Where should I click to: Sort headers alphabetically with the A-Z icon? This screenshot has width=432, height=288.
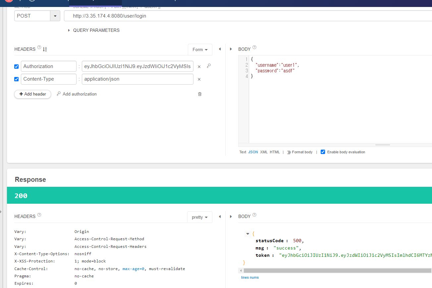pos(45,49)
